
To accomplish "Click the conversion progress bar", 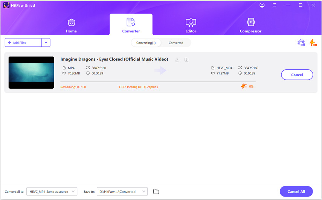I will pos(158,82).
